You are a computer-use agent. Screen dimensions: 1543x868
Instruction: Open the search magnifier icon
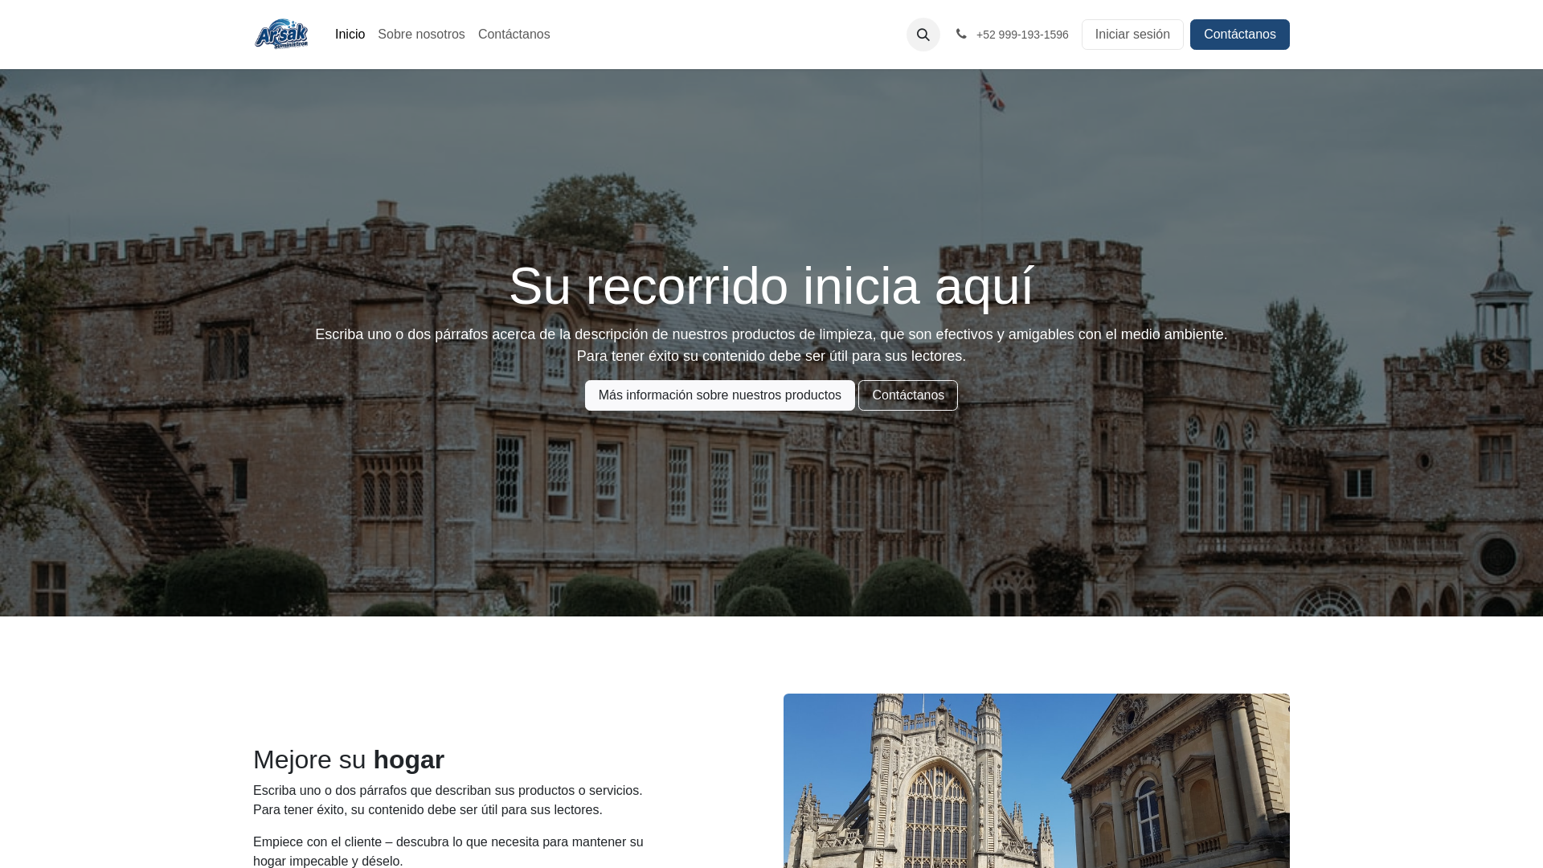pyautogui.click(x=923, y=35)
